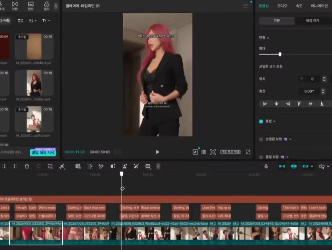332x250 pixels.
Task: Select the 배경 제거 sub-tab
Action: tap(312, 20)
